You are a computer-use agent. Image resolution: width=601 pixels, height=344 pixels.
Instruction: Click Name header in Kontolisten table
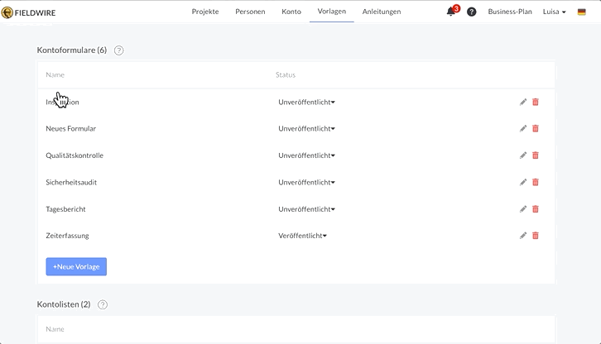[x=55, y=329]
